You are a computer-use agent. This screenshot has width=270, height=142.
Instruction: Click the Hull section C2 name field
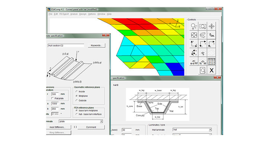coord(66,46)
